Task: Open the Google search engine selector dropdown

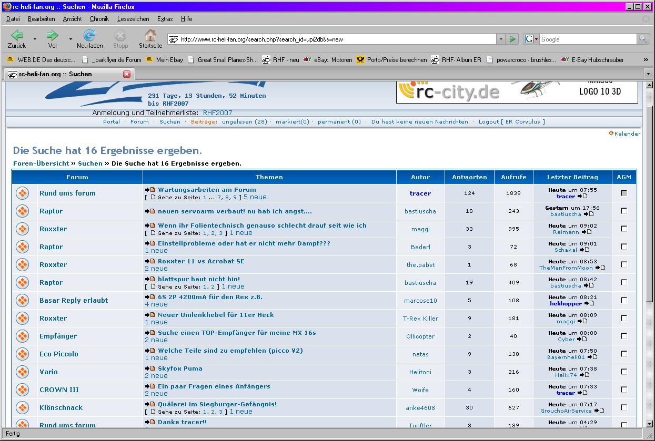Action: click(x=531, y=39)
